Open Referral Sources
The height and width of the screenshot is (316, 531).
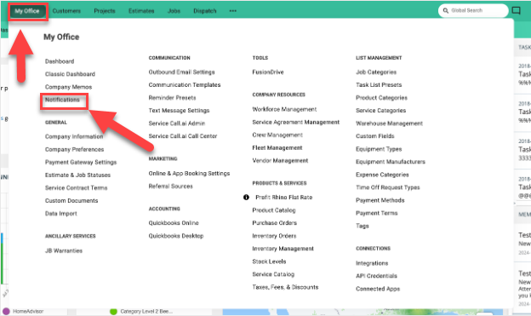coord(171,187)
